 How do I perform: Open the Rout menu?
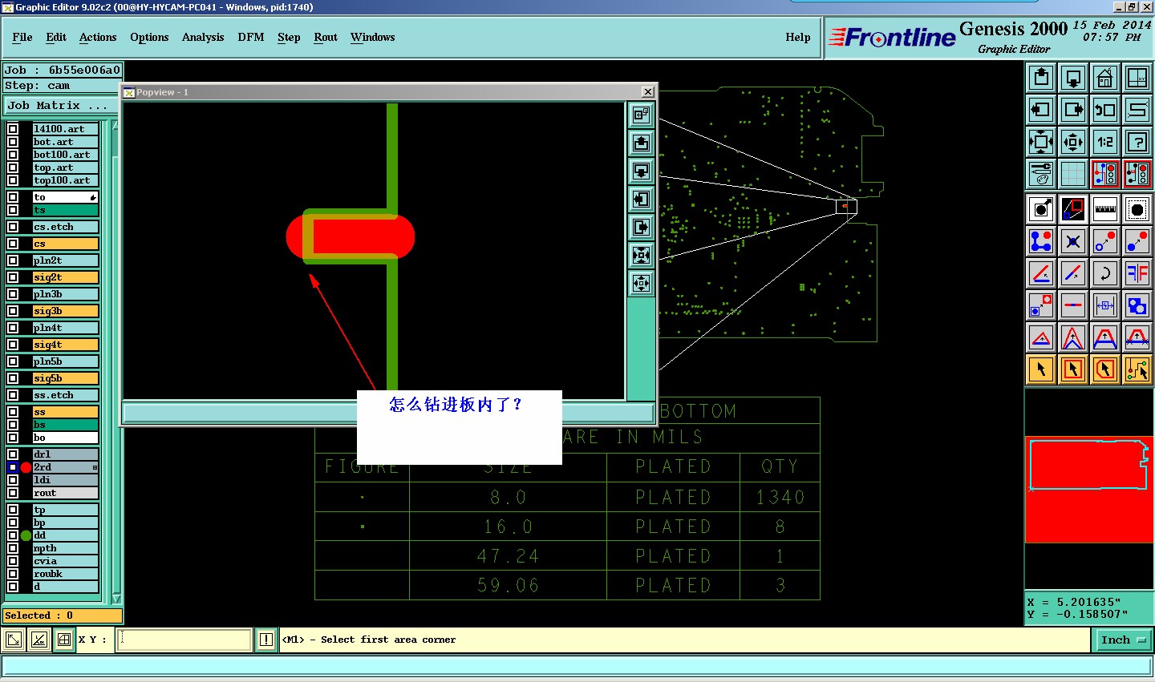pos(326,37)
